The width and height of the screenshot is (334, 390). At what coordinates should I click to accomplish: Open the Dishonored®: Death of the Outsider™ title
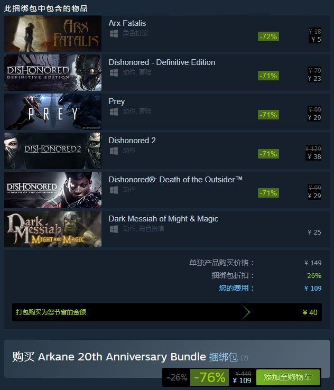tap(175, 180)
